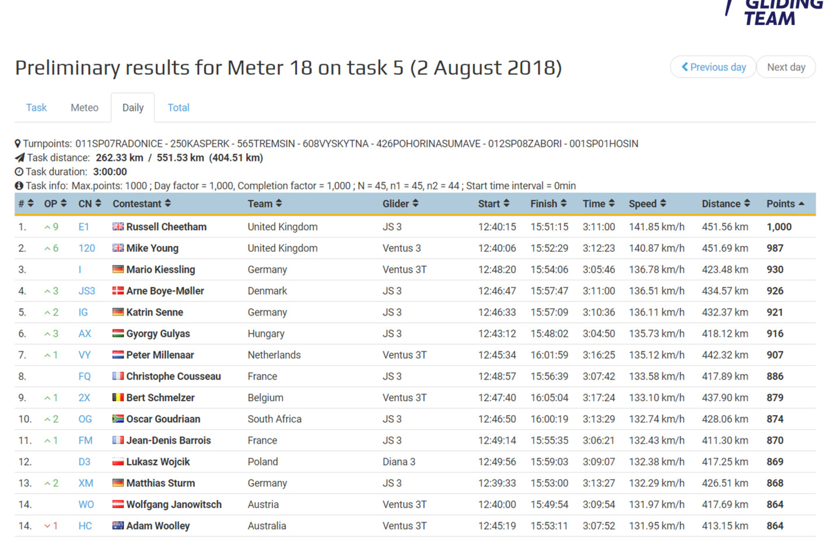Sort results by Team column arrows
Screen dimensions: 840x548
click(279, 203)
